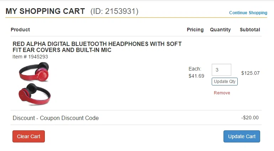Click the My Shopping Cart heading
274x151 pixels.
click(x=45, y=11)
